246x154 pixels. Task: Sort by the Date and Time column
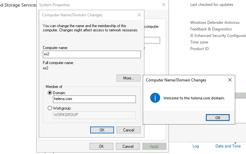point(228,146)
